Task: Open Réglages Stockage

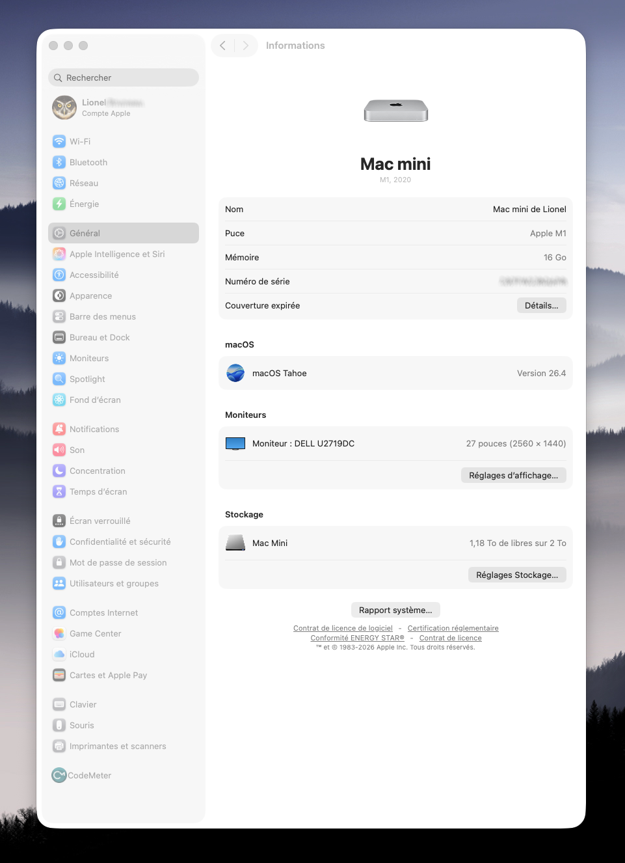Action: (516, 575)
